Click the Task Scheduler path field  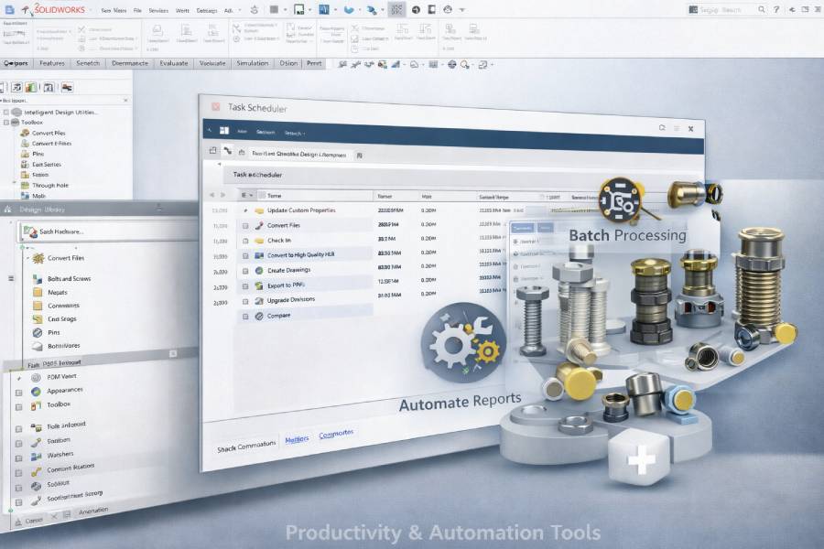click(300, 154)
